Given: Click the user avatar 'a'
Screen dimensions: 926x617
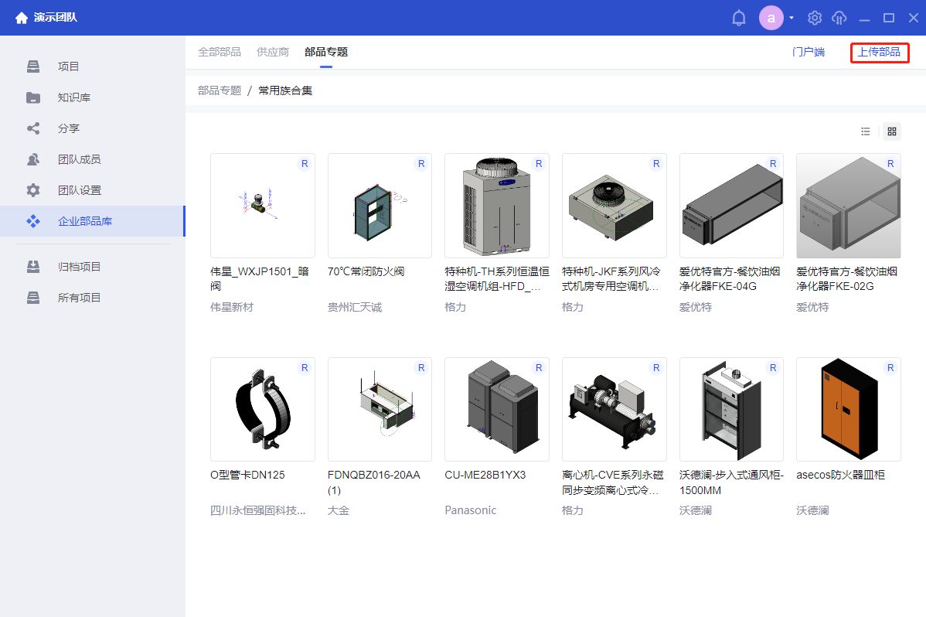Looking at the screenshot, I should (771, 18).
